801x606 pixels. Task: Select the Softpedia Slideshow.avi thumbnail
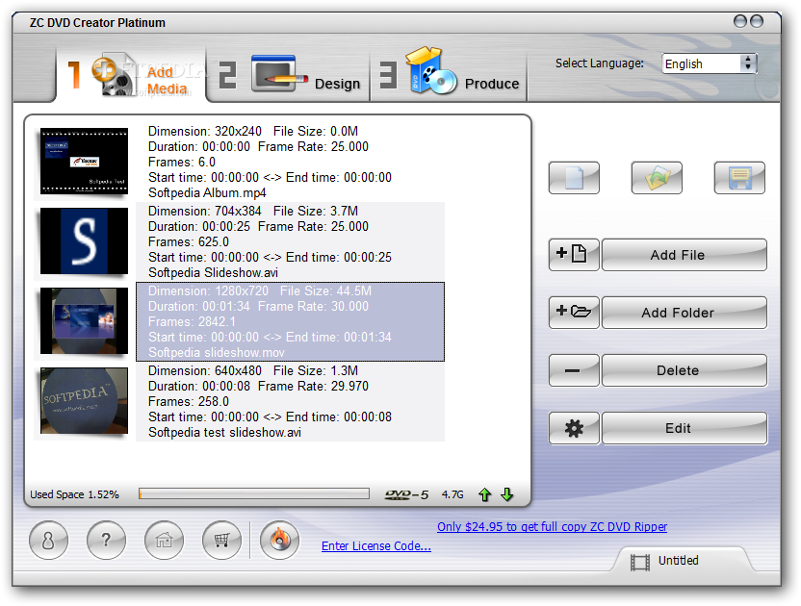85,241
